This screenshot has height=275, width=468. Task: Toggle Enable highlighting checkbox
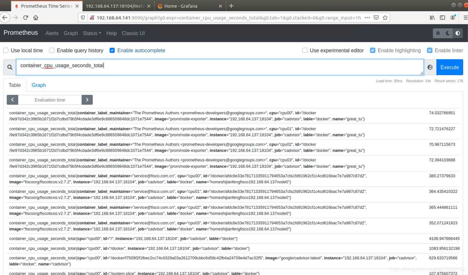(x=373, y=50)
